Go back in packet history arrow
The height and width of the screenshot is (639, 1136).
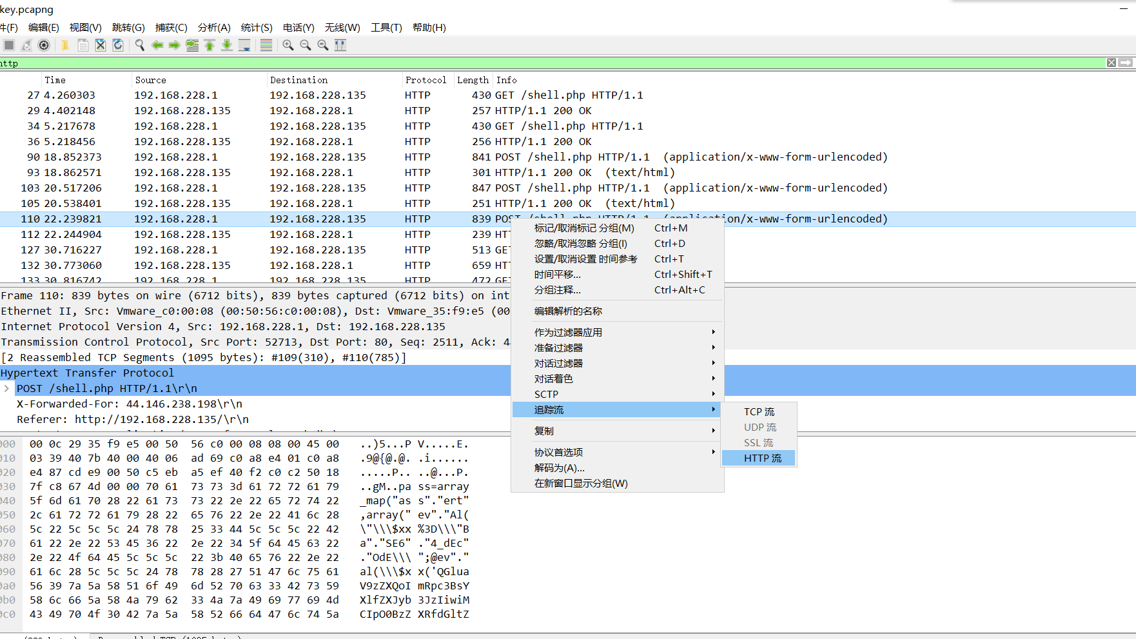pyautogui.click(x=157, y=45)
